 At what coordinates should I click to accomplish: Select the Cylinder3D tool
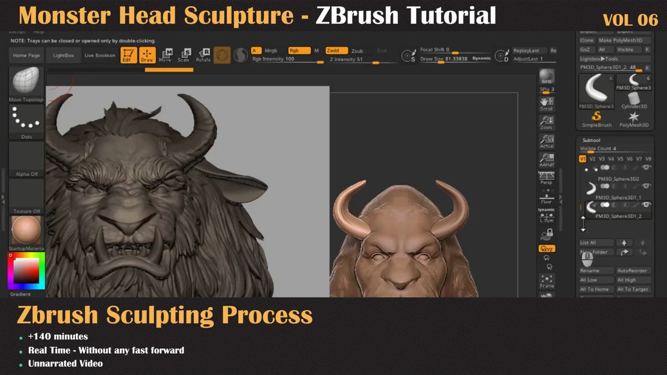pos(634,100)
